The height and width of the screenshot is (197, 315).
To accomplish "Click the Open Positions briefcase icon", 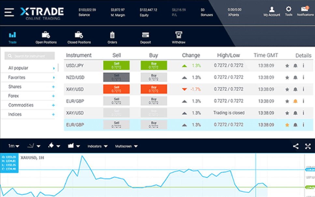I will pos(46,36).
